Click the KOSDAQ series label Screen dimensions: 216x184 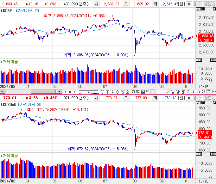click(10, 105)
